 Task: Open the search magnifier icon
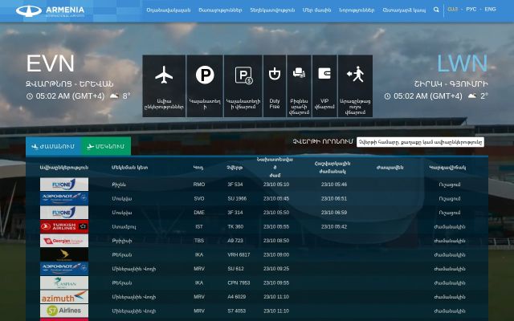(436, 10)
